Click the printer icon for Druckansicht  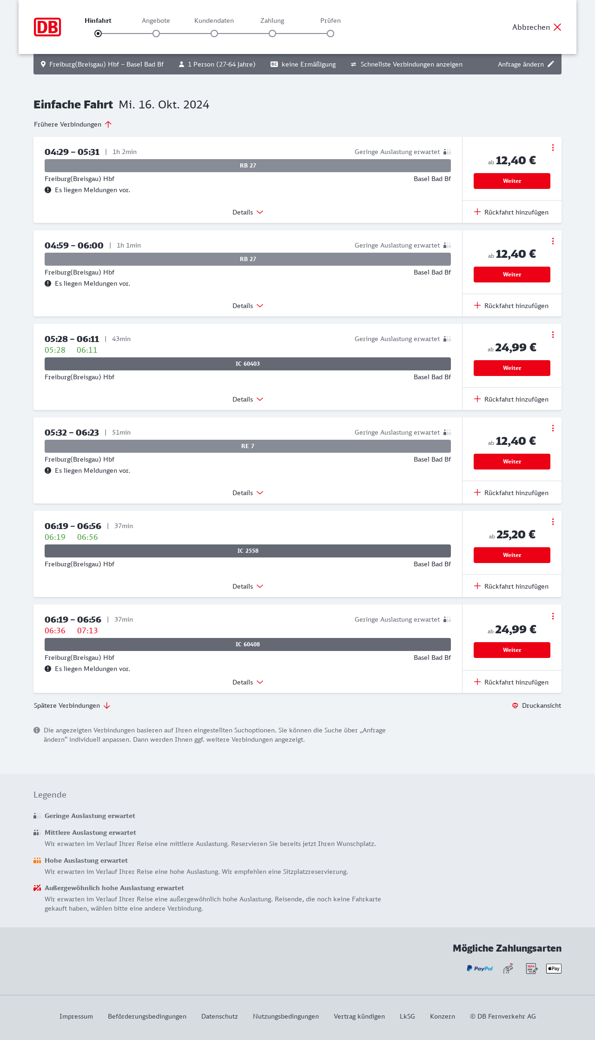[515, 705]
